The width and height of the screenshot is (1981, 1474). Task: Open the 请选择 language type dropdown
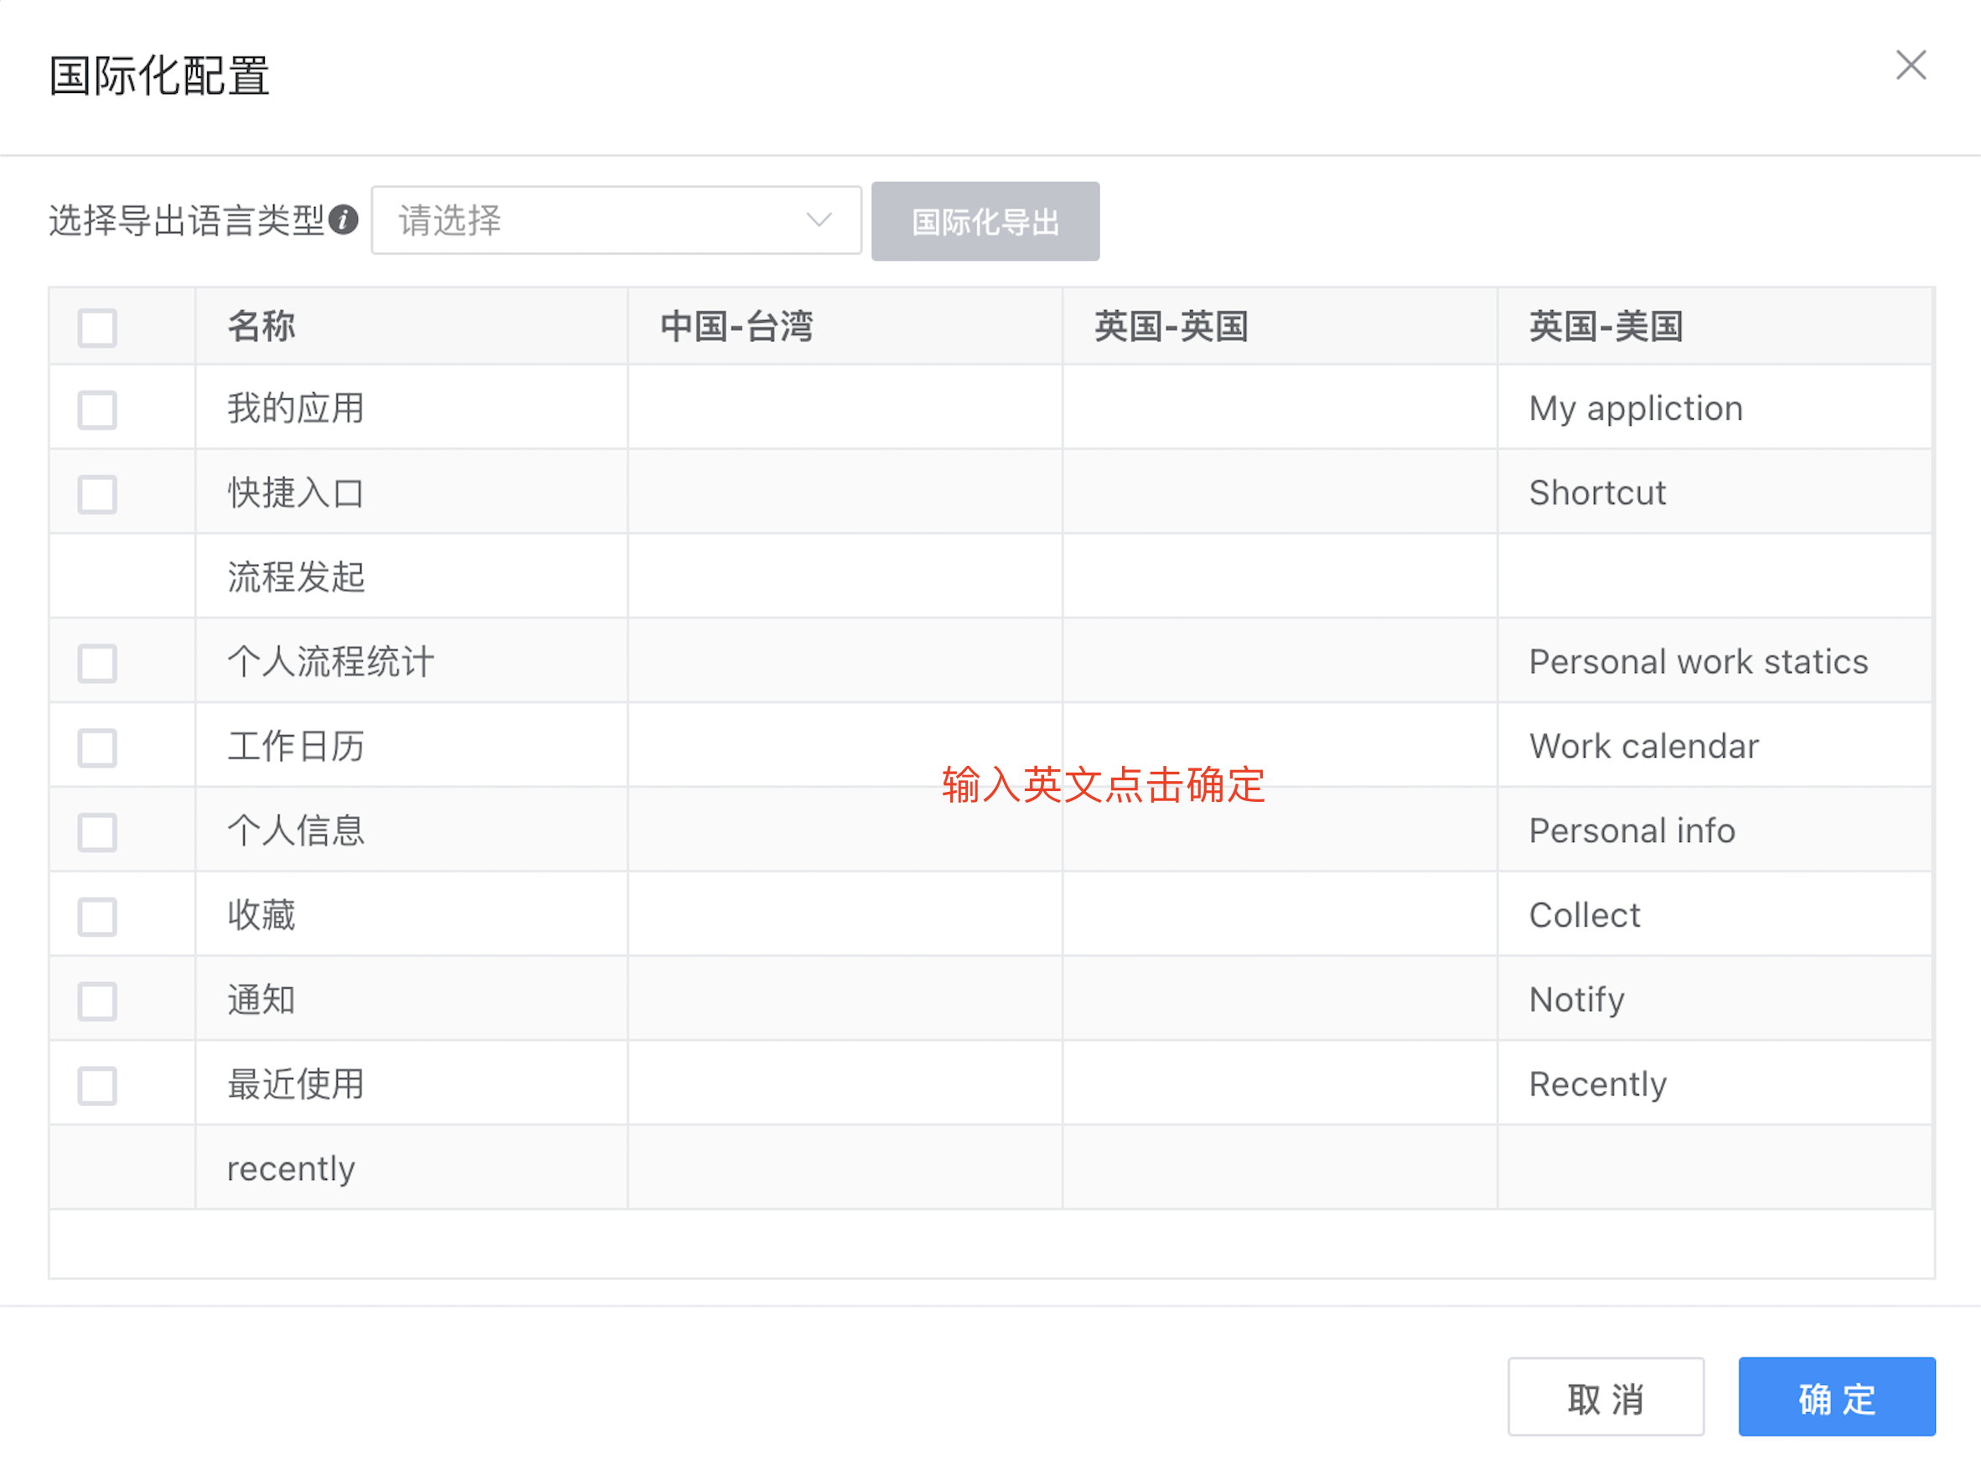click(616, 220)
